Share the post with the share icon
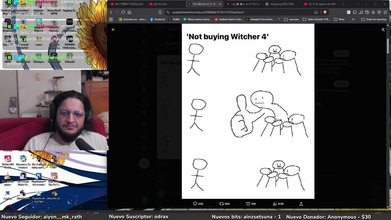Viewport: 391px width, 220px height. coord(301,204)
